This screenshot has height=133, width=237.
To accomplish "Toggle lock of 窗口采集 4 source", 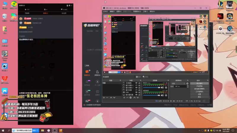I will tap(139, 85).
